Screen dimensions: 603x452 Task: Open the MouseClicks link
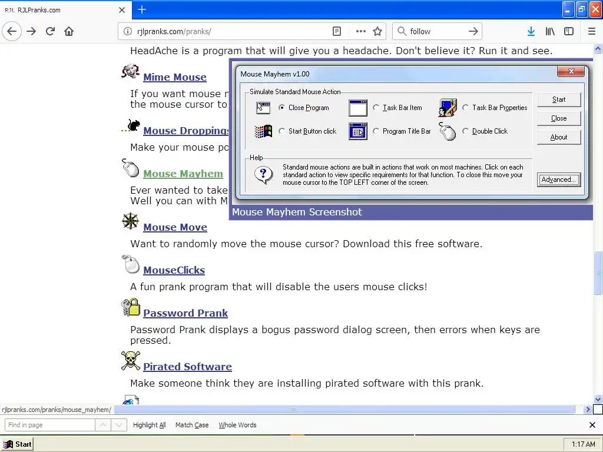coord(174,270)
